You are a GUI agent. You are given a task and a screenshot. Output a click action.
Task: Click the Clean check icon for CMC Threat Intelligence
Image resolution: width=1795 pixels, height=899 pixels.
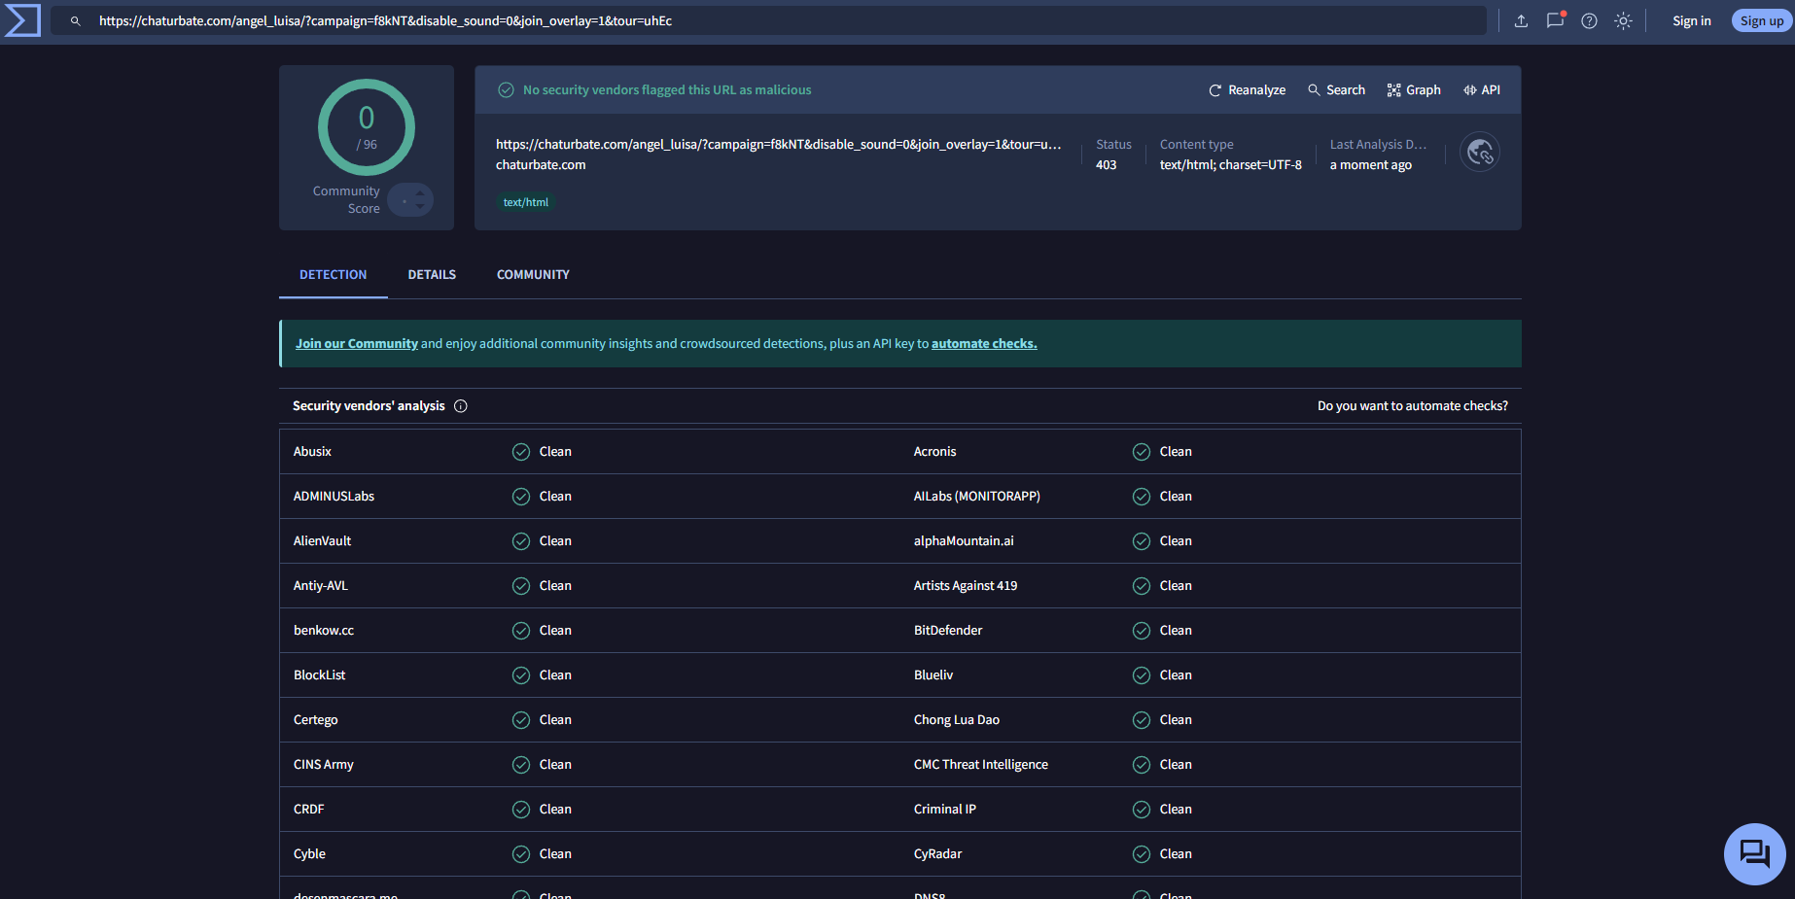tap(1142, 765)
